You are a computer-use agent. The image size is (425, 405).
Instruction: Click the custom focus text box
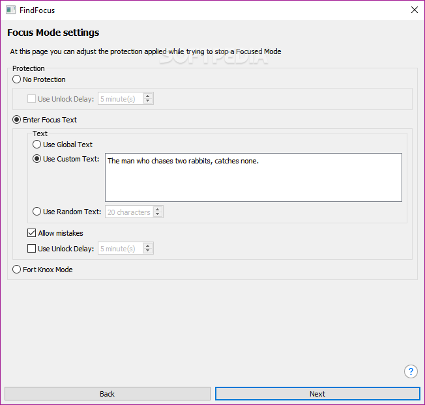click(254, 177)
